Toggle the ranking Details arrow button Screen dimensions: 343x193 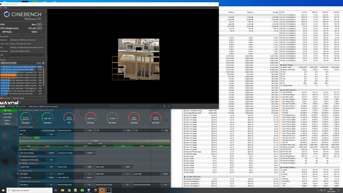point(43,63)
